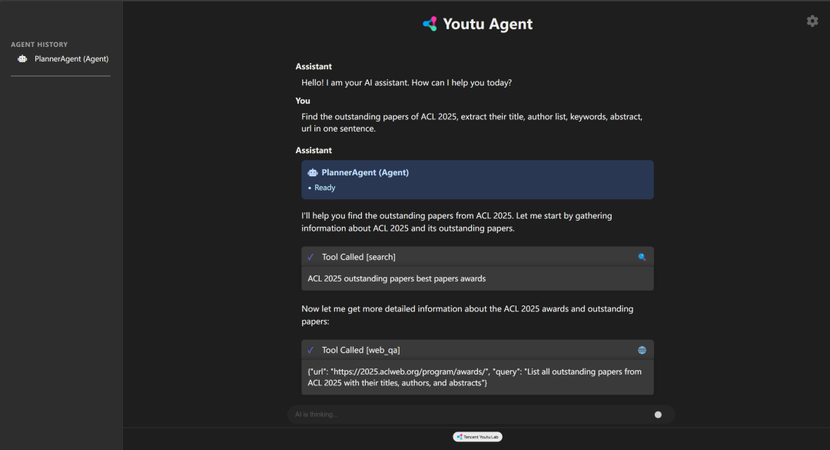Image resolution: width=830 pixels, height=450 pixels.
Task: Click the checkmark beside Tool Called [web_qa]
Action: [310, 350]
